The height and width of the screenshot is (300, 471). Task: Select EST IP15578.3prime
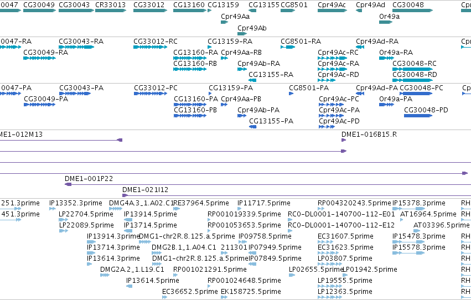pyautogui.click(x=408, y=253)
